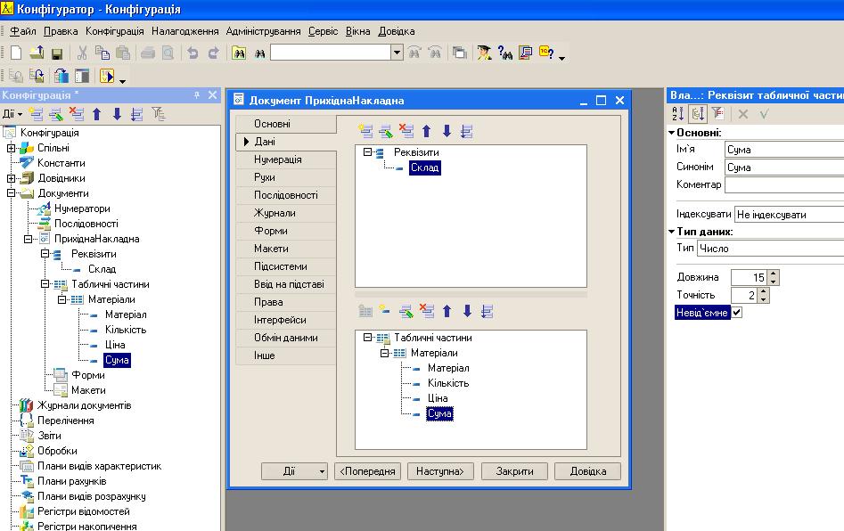Click the Коментар input field

click(x=784, y=184)
